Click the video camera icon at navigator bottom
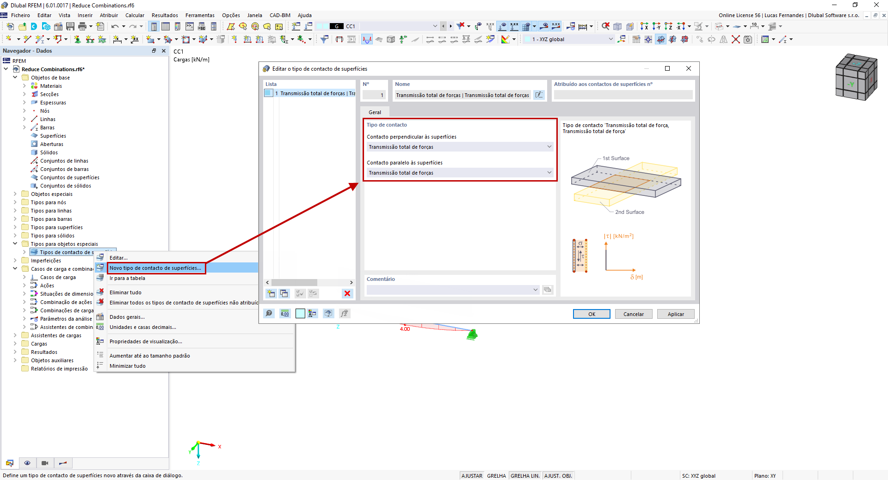The width and height of the screenshot is (888, 480). pyautogui.click(x=45, y=463)
